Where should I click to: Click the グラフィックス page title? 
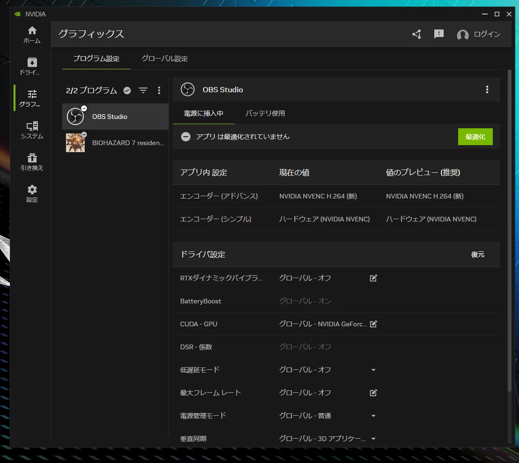tap(91, 34)
